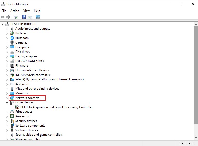Expand the Disk drives category arrow
This screenshot has height=146, width=198.
(7, 52)
